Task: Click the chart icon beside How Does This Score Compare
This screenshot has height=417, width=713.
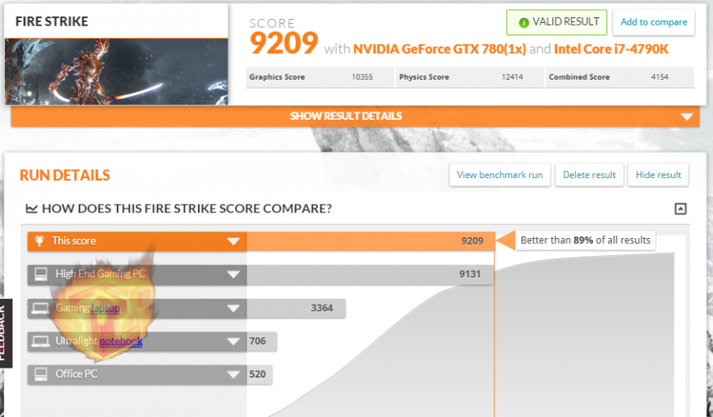Action: (31, 208)
